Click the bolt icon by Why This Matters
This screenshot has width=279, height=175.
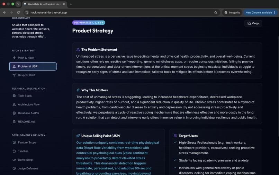pos(78,90)
